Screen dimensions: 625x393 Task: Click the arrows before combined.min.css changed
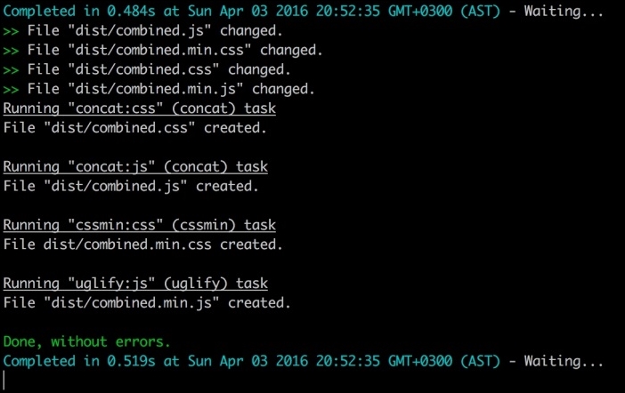click(12, 51)
